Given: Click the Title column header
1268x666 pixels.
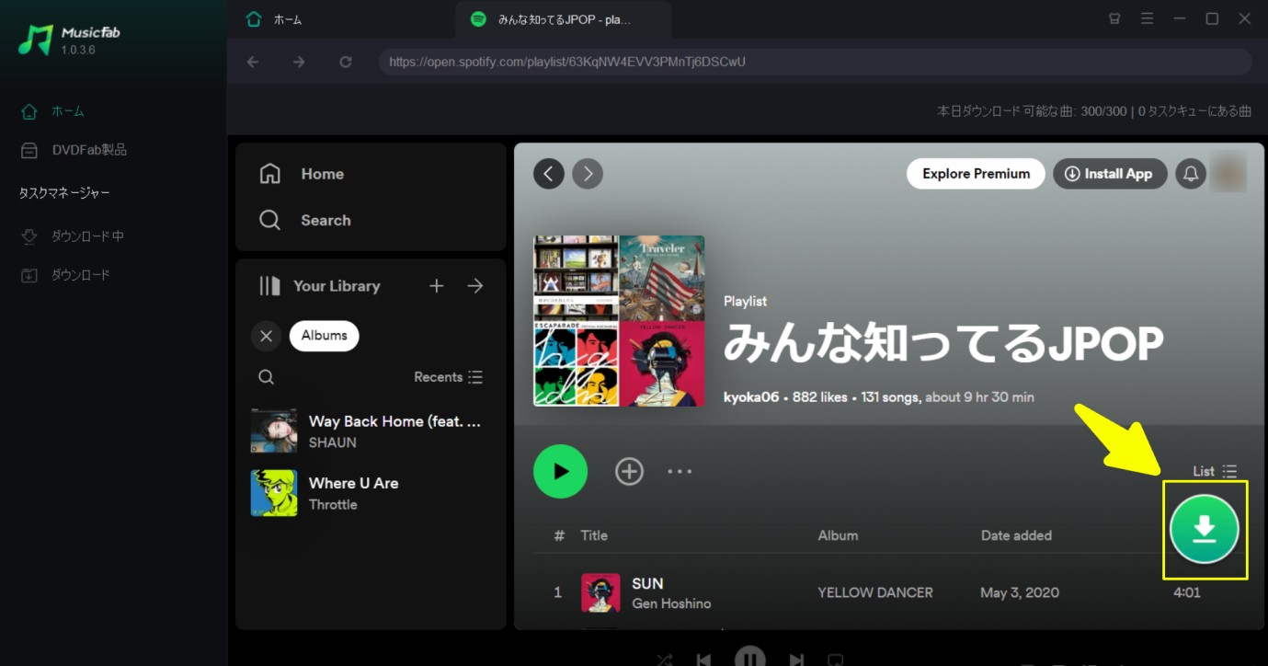Looking at the screenshot, I should click(594, 535).
